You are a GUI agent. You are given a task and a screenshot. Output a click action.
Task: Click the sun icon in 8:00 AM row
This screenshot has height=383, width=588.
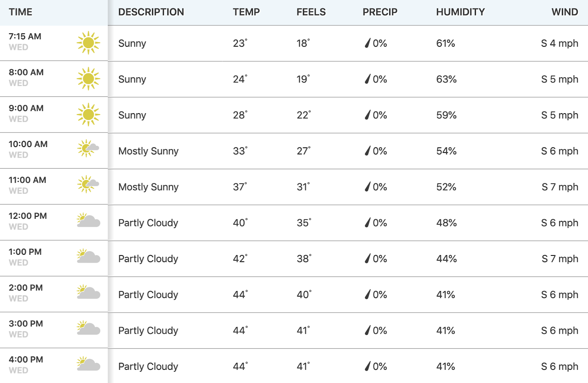point(88,79)
